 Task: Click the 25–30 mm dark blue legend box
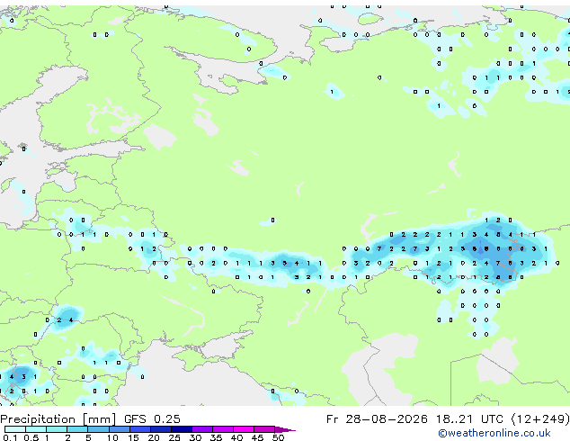182,429
